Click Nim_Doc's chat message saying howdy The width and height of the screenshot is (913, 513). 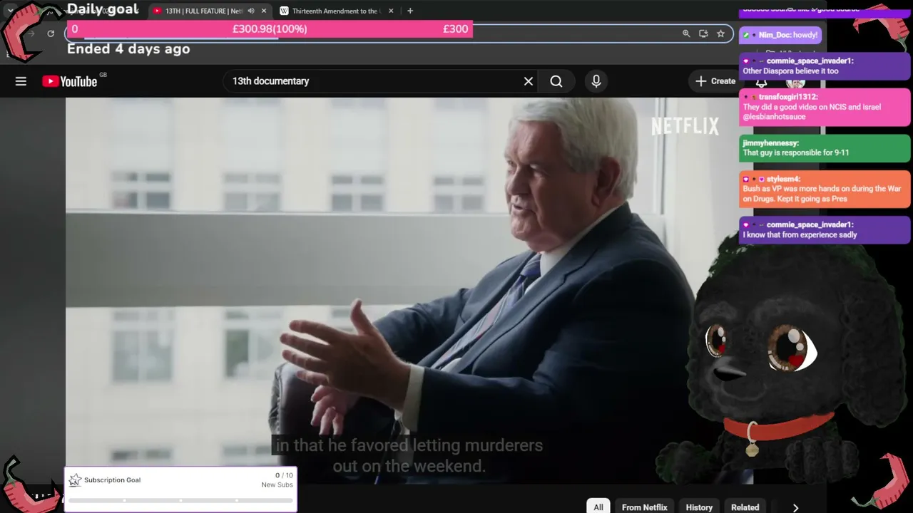coord(780,35)
